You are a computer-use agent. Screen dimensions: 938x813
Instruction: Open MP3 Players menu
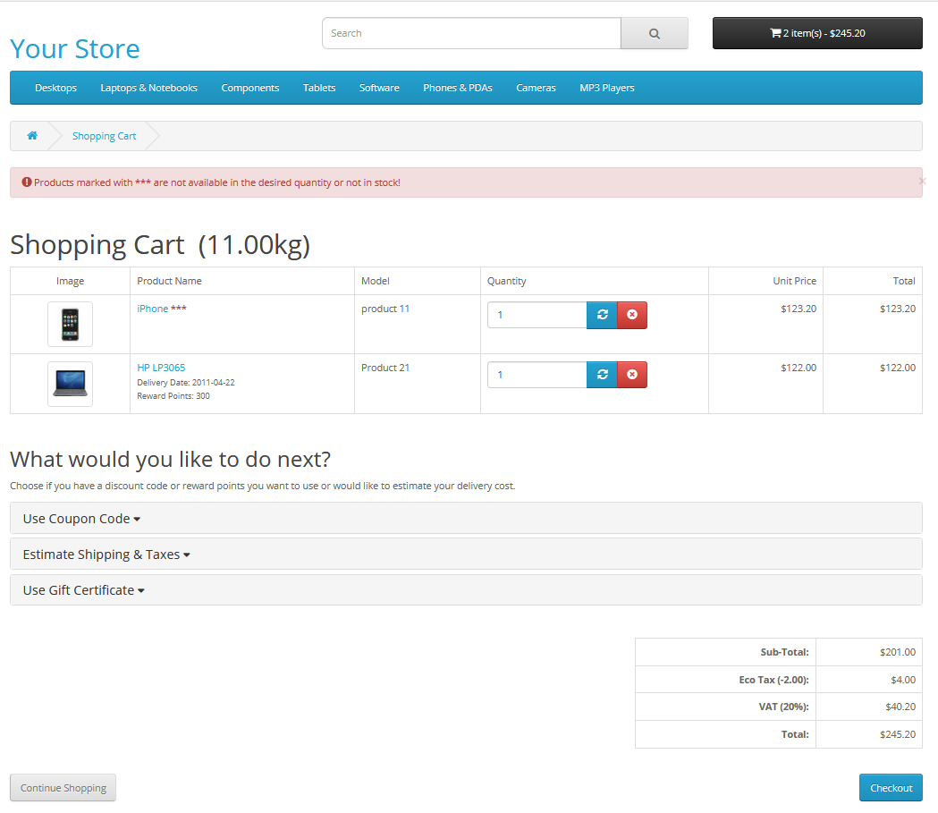tap(606, 88)
